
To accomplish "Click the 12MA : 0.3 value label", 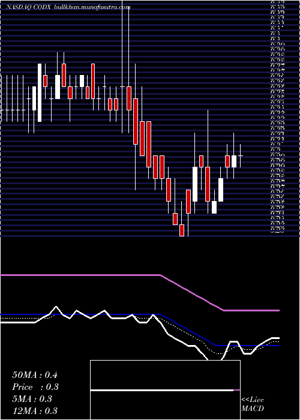I will 35,411.
